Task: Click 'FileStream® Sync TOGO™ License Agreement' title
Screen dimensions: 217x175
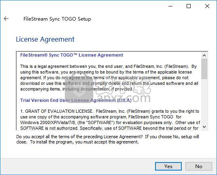Action: click(x=72, y=55)
